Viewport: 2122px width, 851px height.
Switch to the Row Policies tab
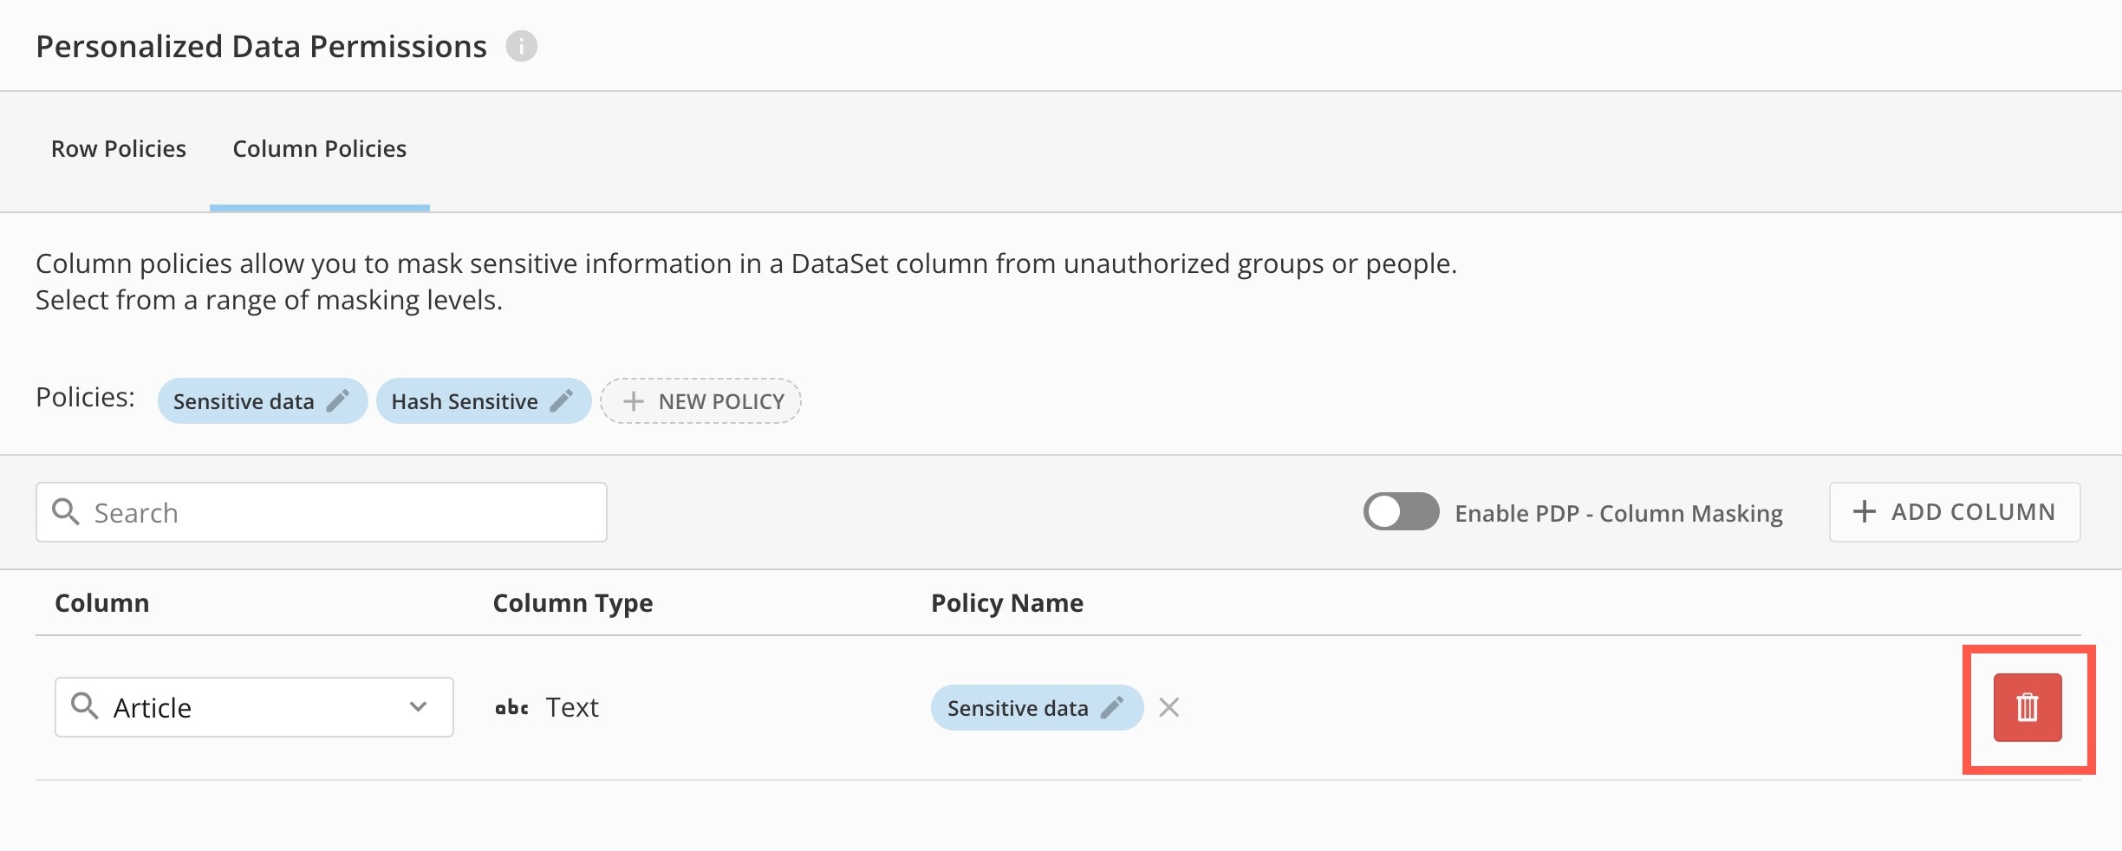point(119,149)
